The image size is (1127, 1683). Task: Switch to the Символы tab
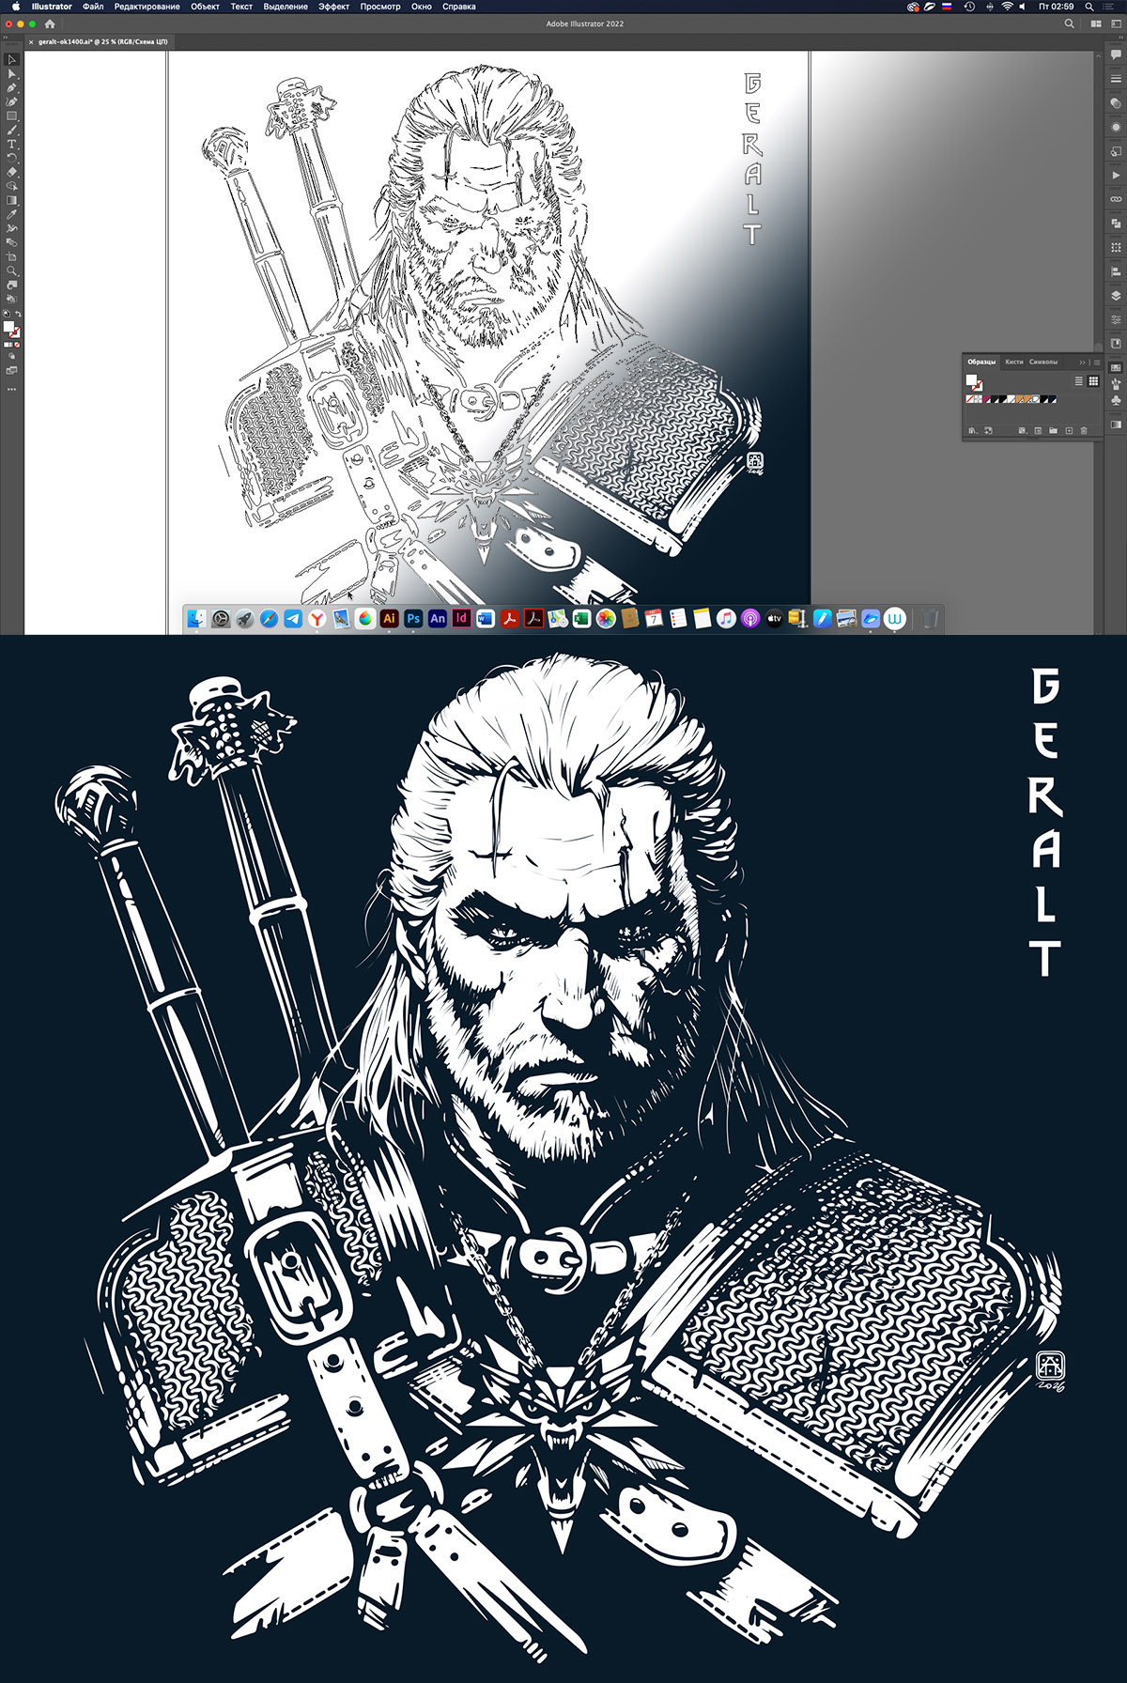point(1043,362)
